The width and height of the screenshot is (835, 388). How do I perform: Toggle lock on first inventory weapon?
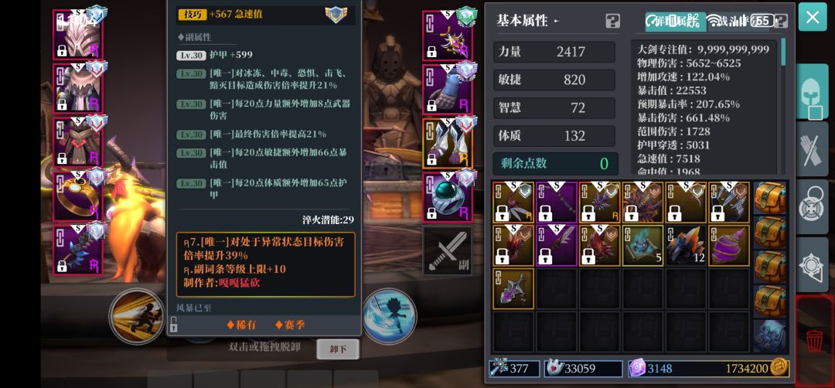pyautogui.click(x=503, y=213)
